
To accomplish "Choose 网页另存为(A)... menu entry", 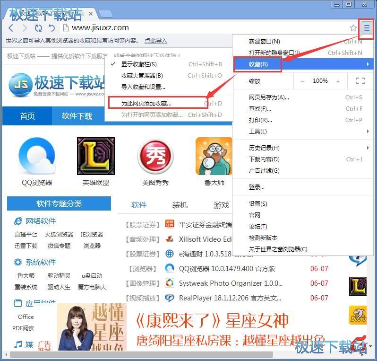I will [303, 97].
